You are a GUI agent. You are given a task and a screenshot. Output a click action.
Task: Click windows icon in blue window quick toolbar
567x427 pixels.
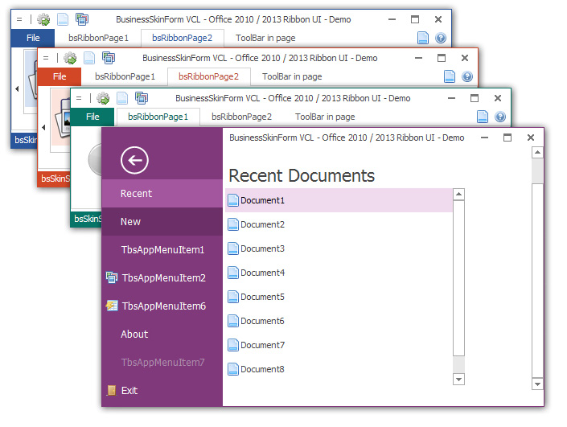coord(82,19)
